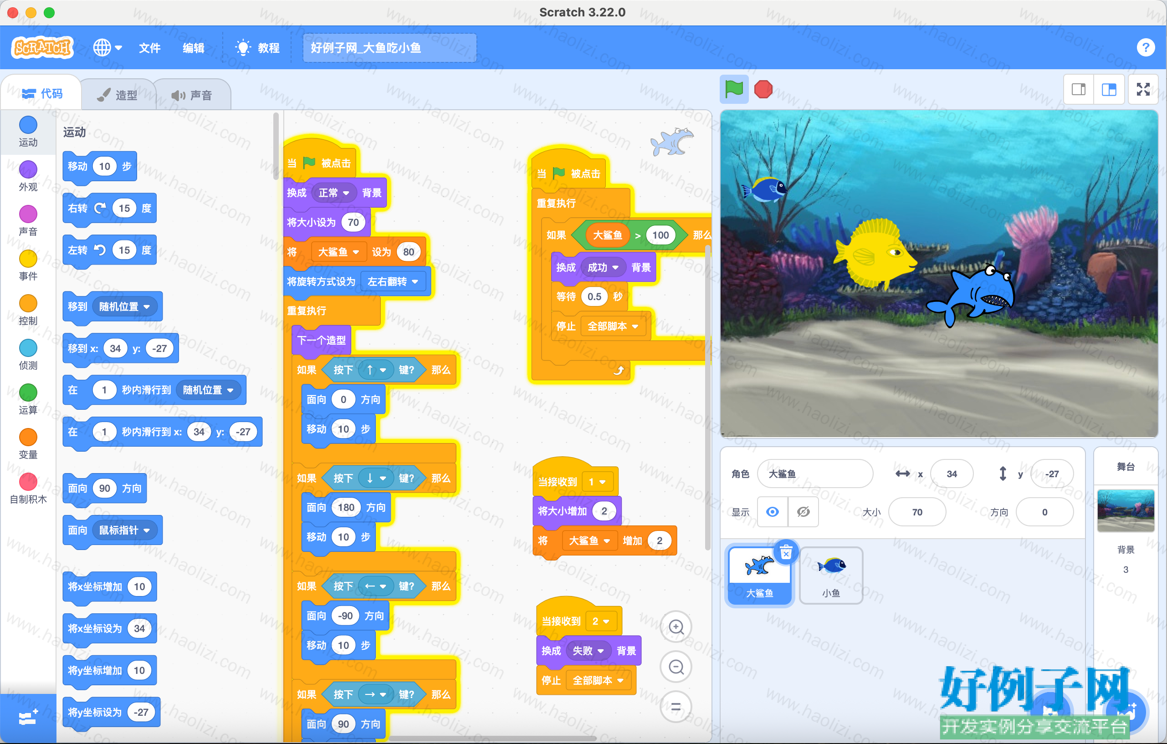Open the 编辑 edit menu

(x=193, y=47)
